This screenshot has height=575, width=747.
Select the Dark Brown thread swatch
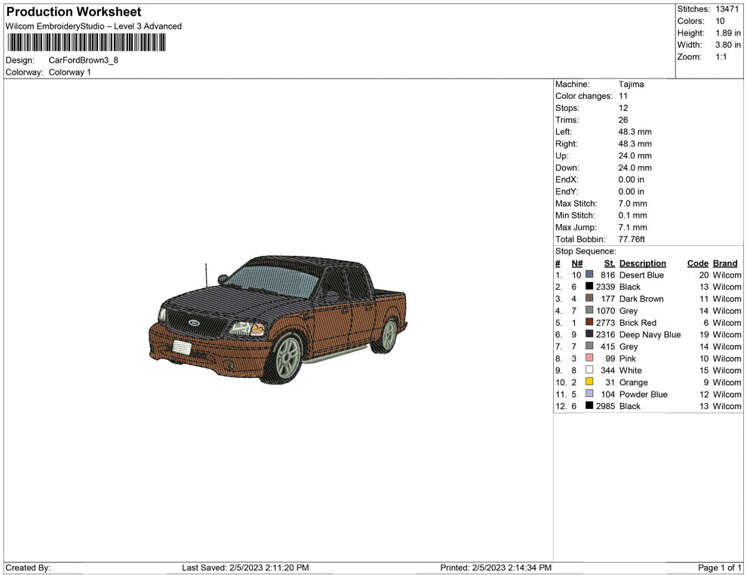click(589, 299)
